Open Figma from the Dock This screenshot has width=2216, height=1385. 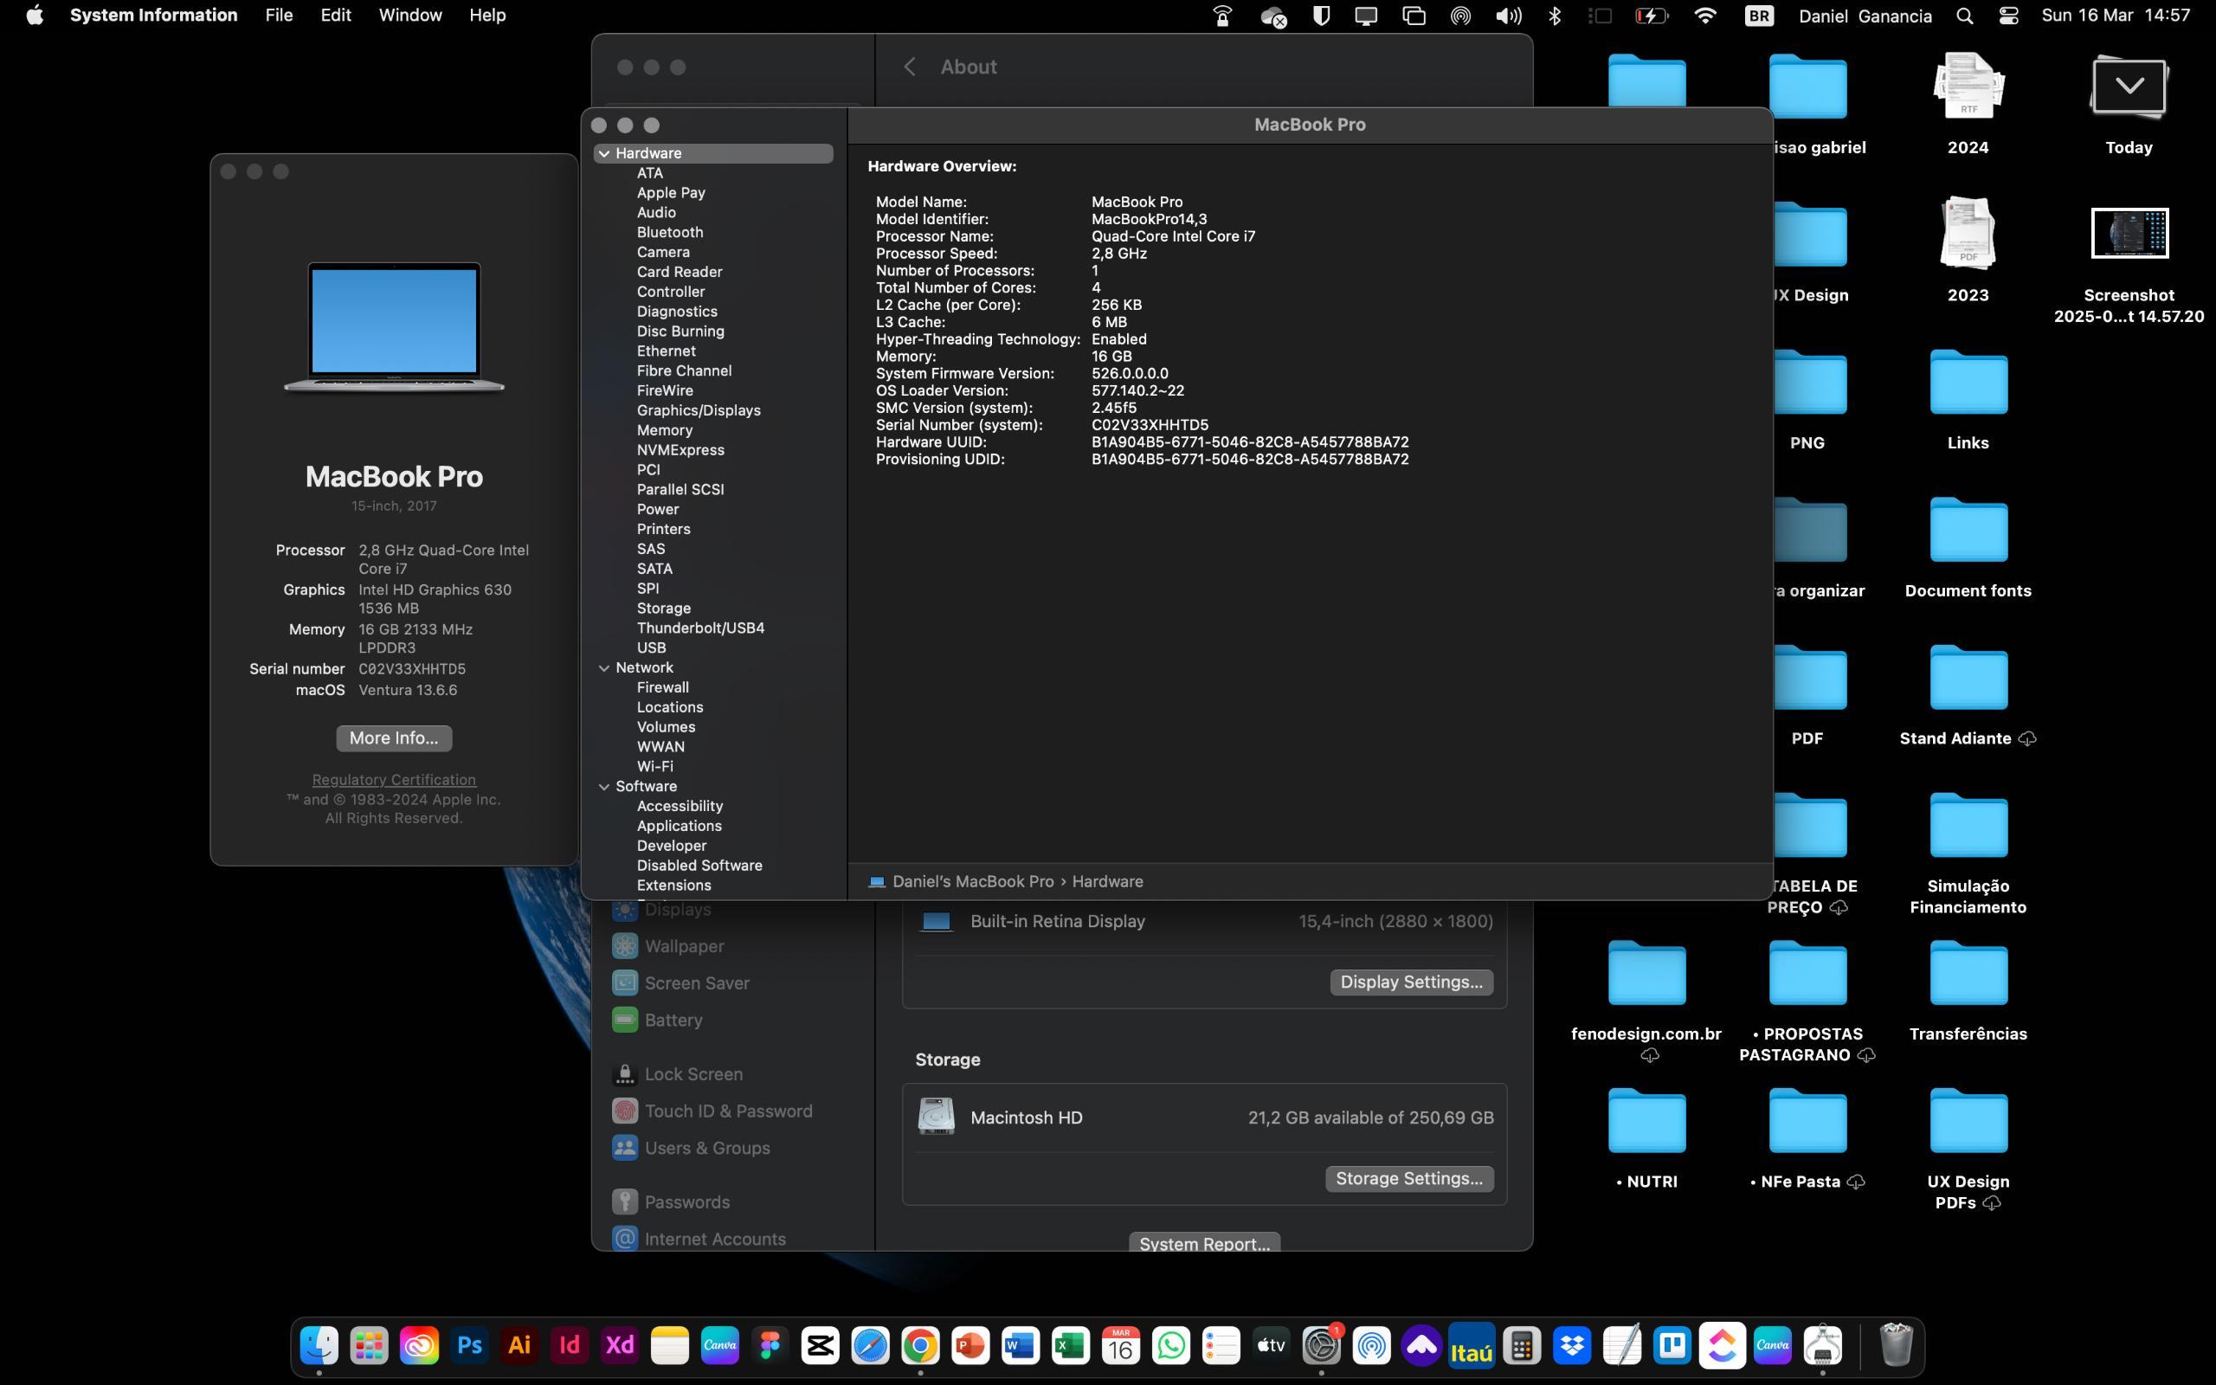[x=770, y=1344]
